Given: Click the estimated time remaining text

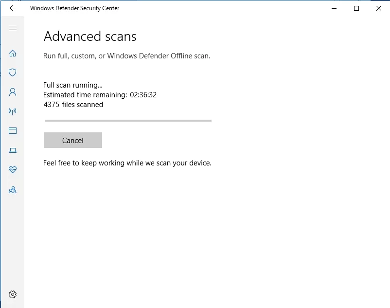Looking at the screenshot, I should 100,95.
